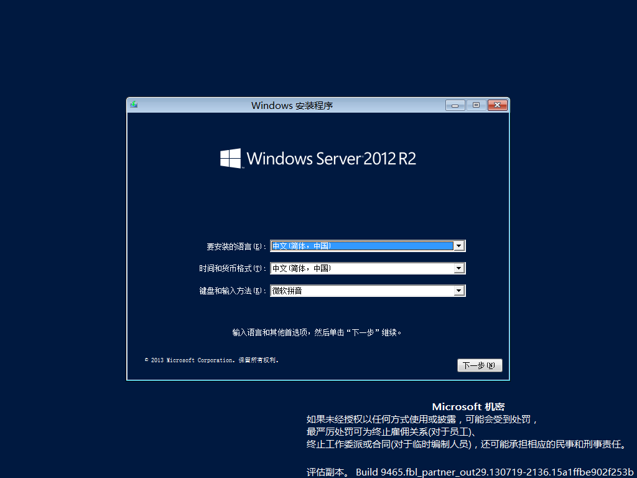Screen dimensions: 637x478
Task: Select the 时间和货币格式 combo box field
Action: click(x=368, y=268)
